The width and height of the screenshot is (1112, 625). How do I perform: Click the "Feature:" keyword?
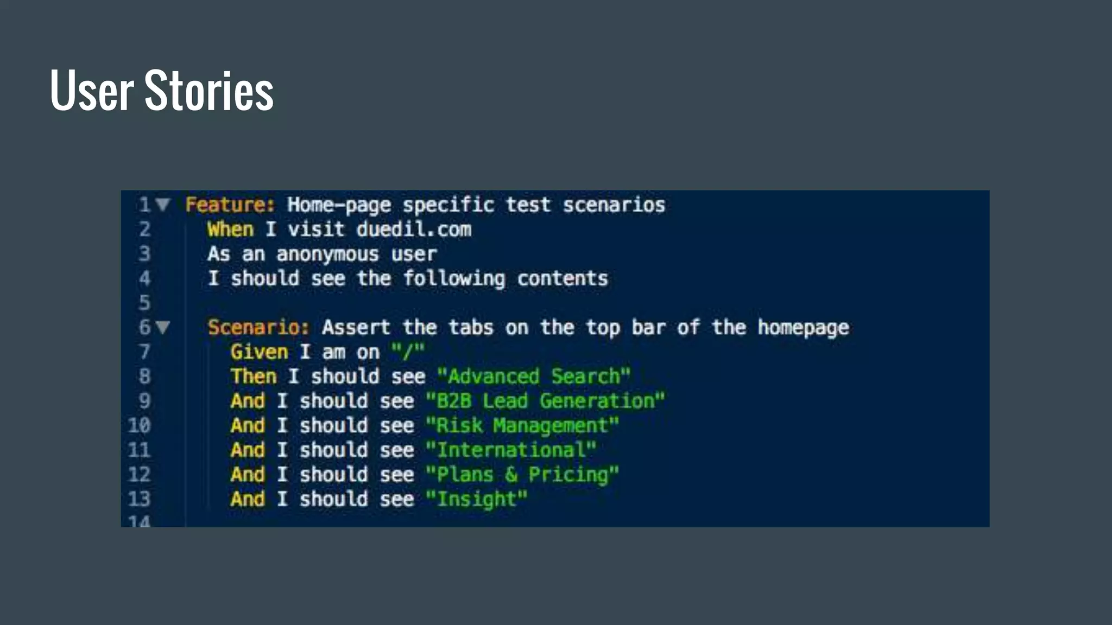(x=230, y=205)
